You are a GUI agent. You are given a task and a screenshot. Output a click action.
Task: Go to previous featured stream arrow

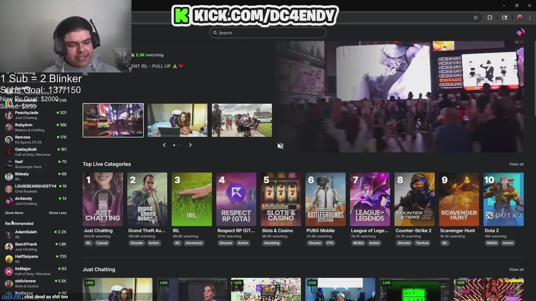click(x=164, y=145)
